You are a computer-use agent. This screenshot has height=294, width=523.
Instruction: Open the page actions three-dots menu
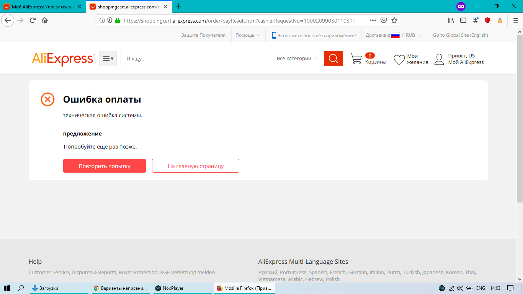pyautogui.click(x=373, y=21)
